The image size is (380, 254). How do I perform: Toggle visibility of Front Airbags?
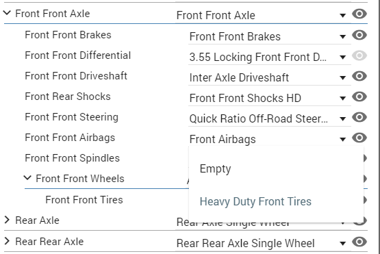[x=359, y=138]
